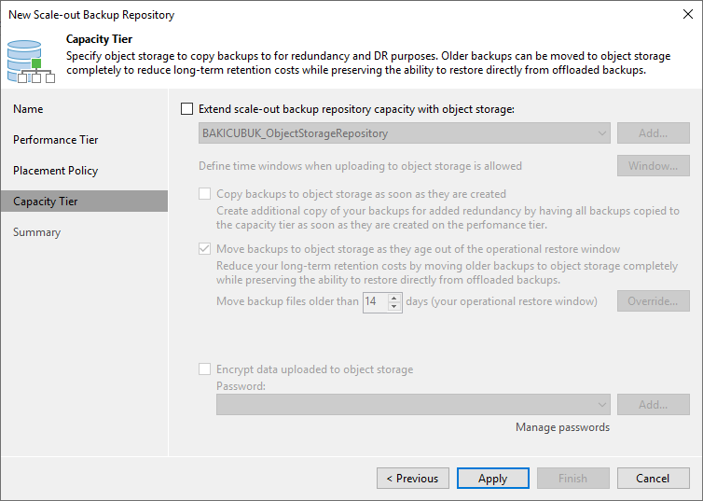Check Encrypt data uploaded to object storage
The height and width of the screenshot is (501, 703).
[204, 369]
